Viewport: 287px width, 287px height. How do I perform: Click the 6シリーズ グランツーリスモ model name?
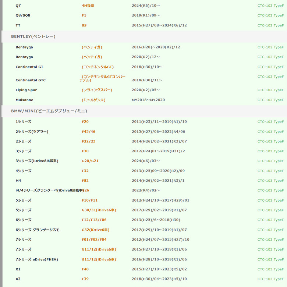click(37, 230)
